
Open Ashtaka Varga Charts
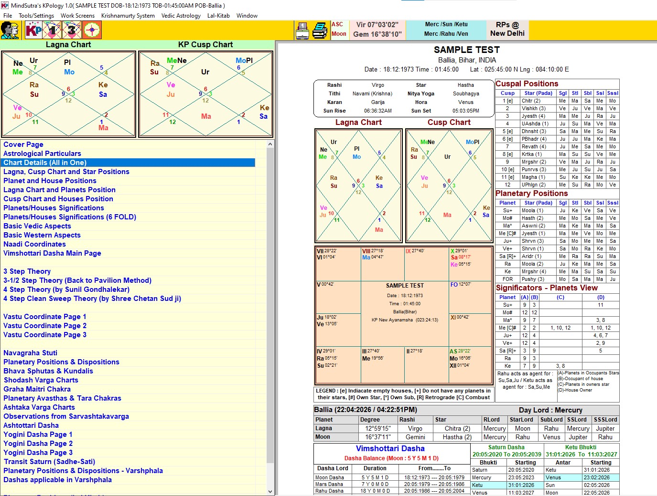(39, 407)
